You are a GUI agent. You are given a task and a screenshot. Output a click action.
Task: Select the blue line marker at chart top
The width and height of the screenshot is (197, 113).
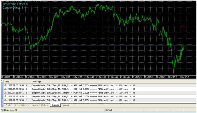pyautogui.click(x=182, y=3)
